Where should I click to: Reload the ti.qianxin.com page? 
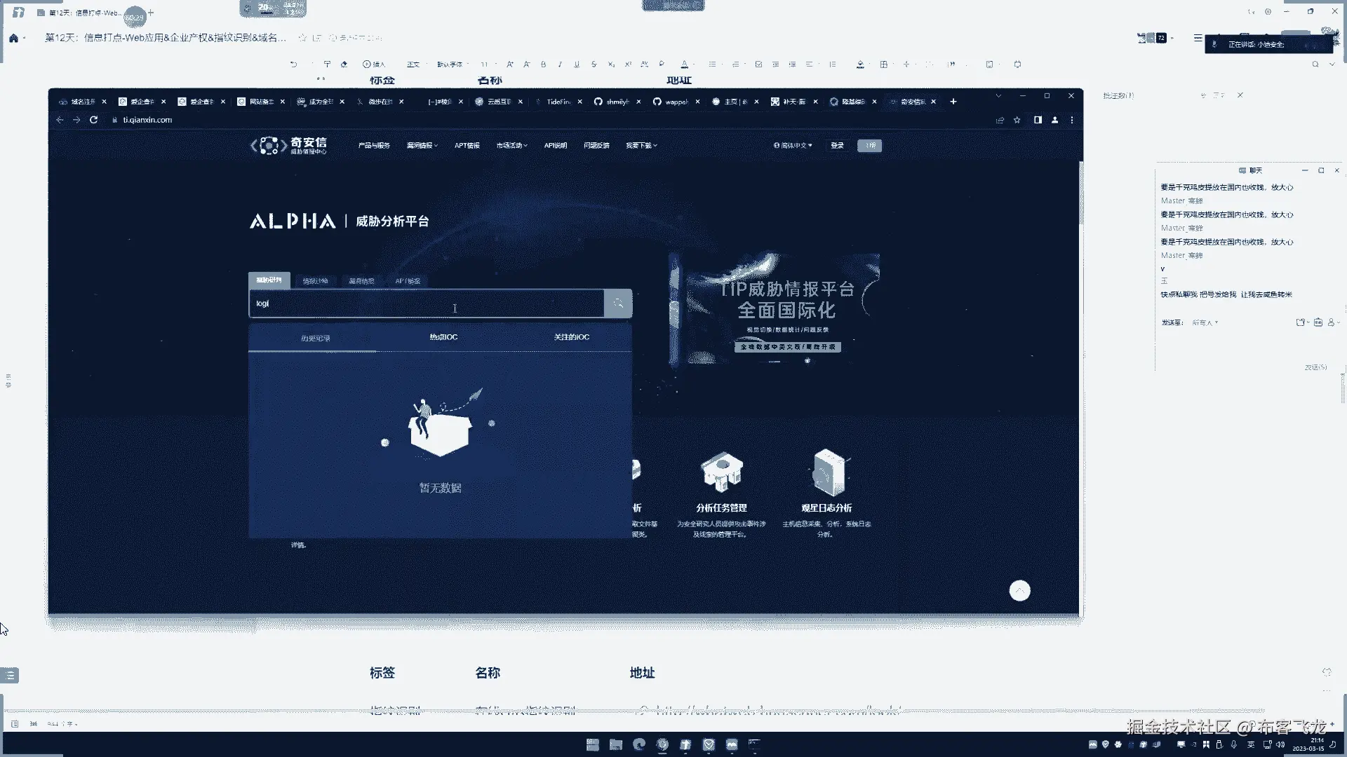[x=93, y=120]
